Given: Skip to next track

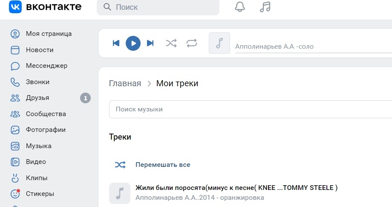Looking at the screenshot, I should click(x=150, y=43).
